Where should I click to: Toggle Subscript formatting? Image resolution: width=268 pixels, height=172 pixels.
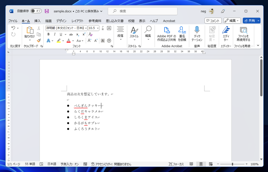[78, 34]
